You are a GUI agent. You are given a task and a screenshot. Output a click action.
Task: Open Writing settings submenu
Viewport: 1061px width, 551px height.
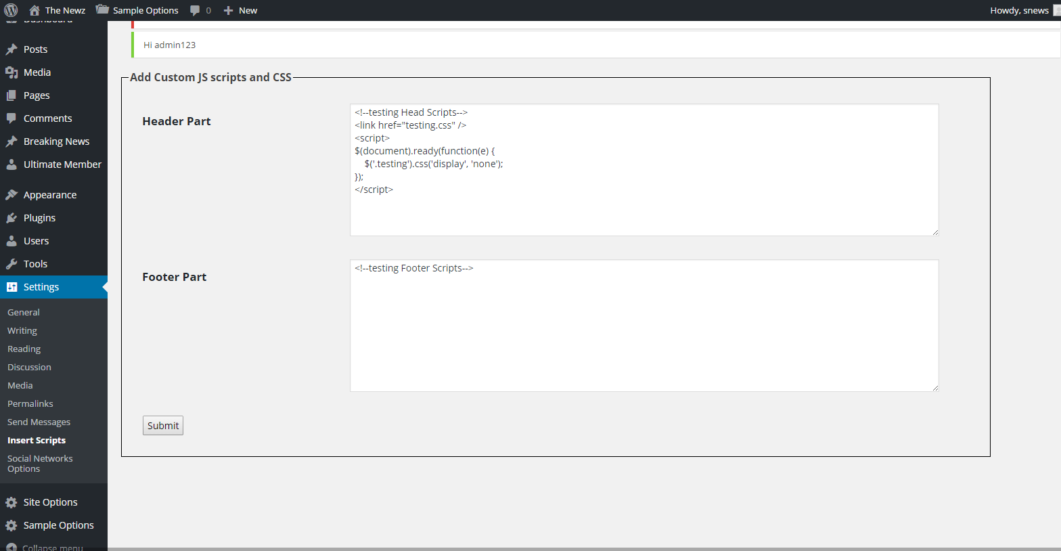22,330
